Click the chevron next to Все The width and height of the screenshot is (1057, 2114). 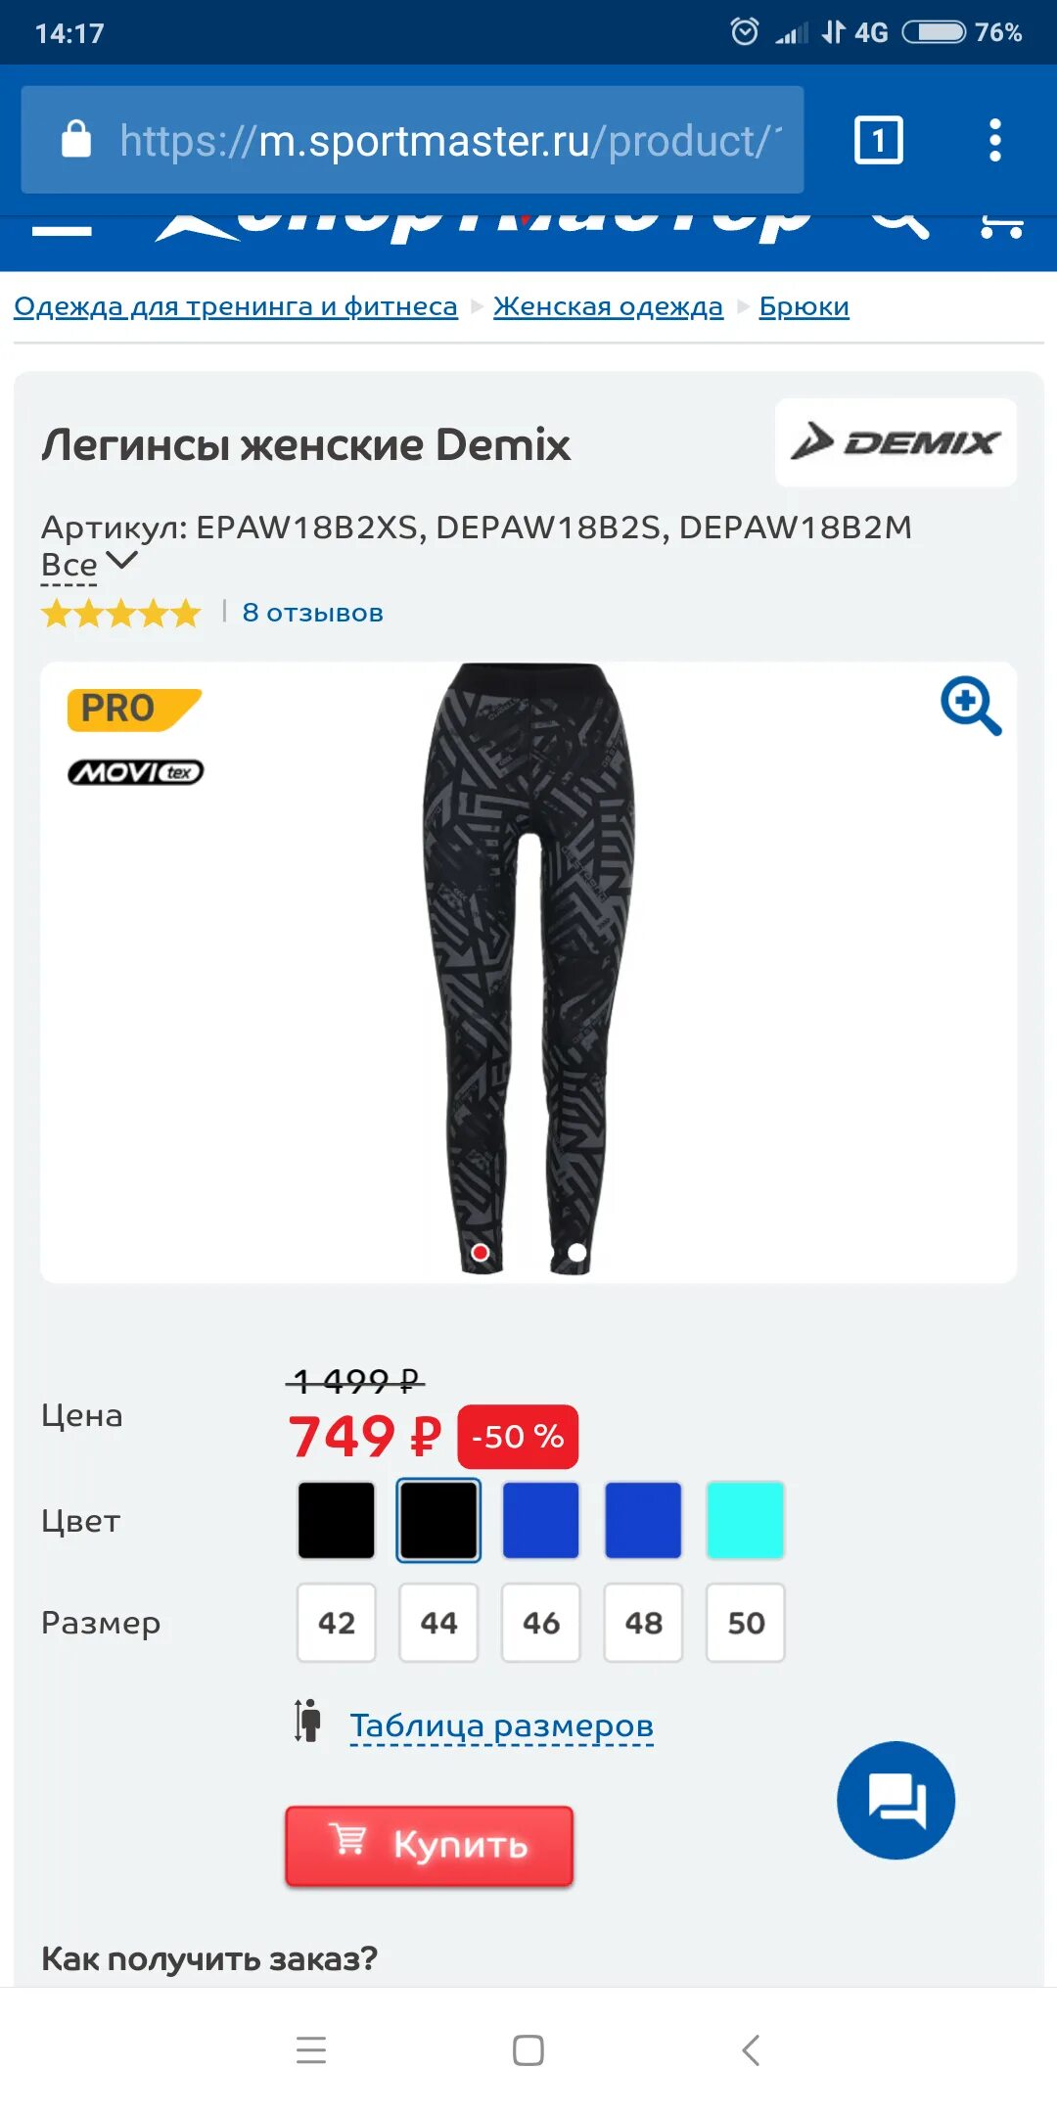[x=121, y=561]
